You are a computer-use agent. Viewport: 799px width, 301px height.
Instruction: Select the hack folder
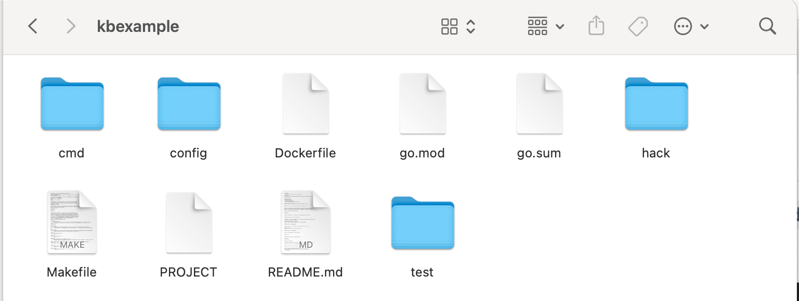point(656,104)
